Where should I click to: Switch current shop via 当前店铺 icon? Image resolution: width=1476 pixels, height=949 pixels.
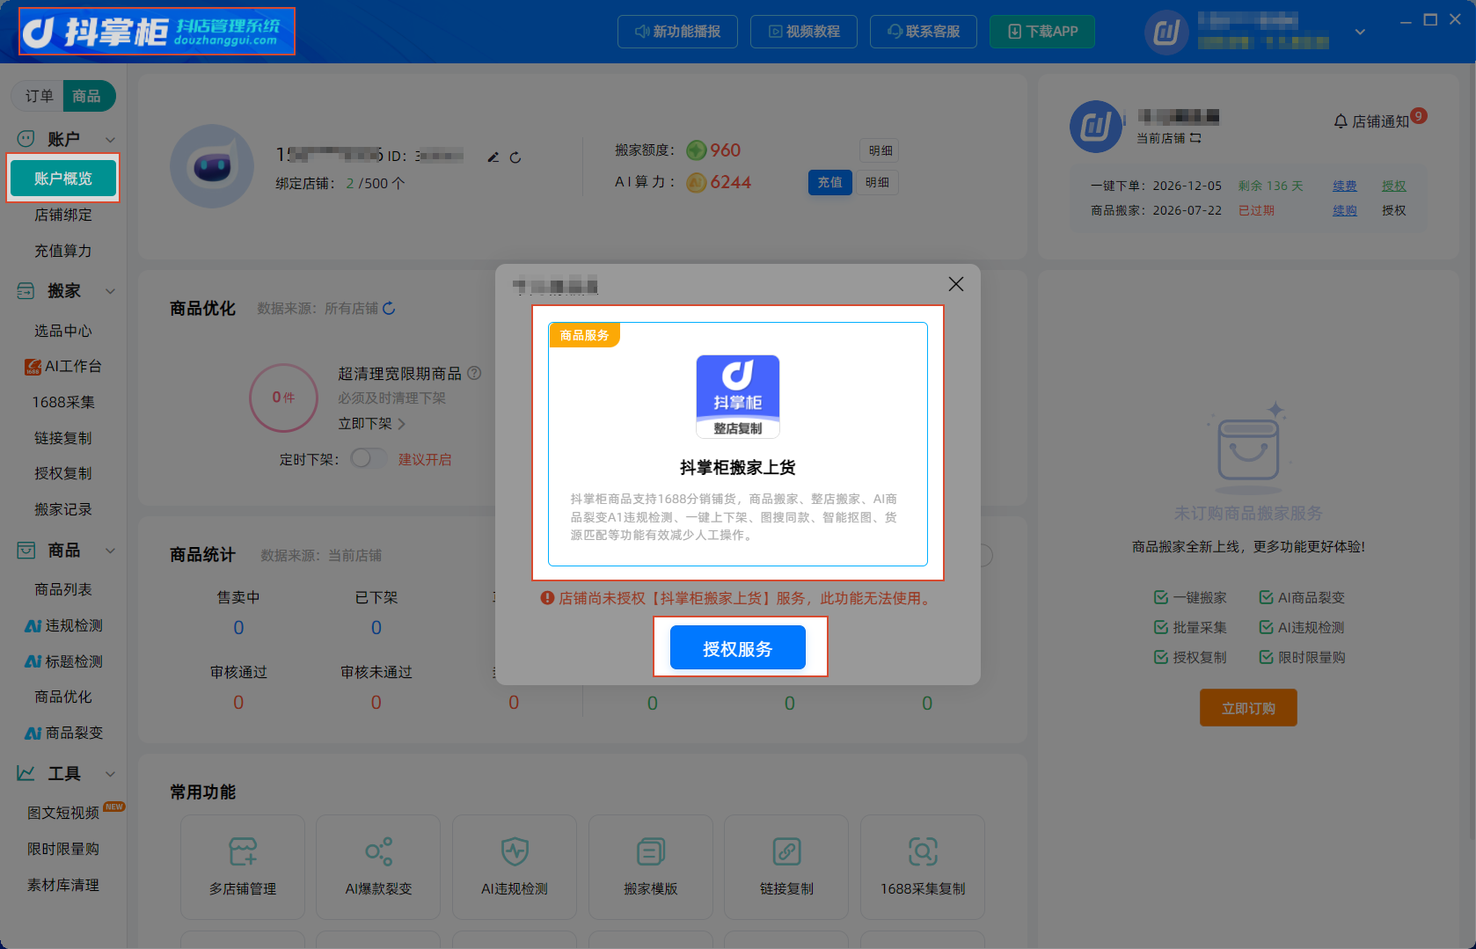pos(1195,138)
